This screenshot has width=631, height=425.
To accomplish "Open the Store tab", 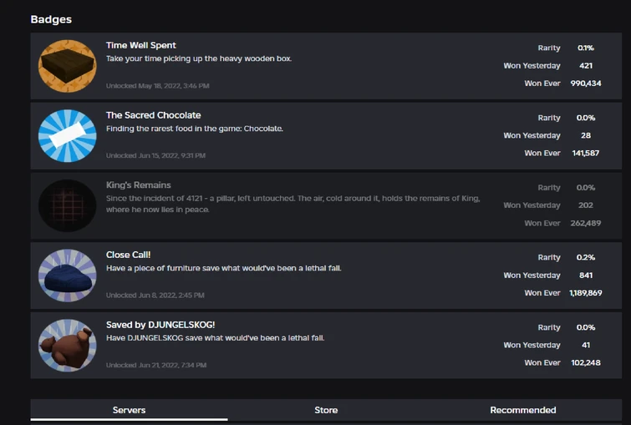I will coord(326,410).
